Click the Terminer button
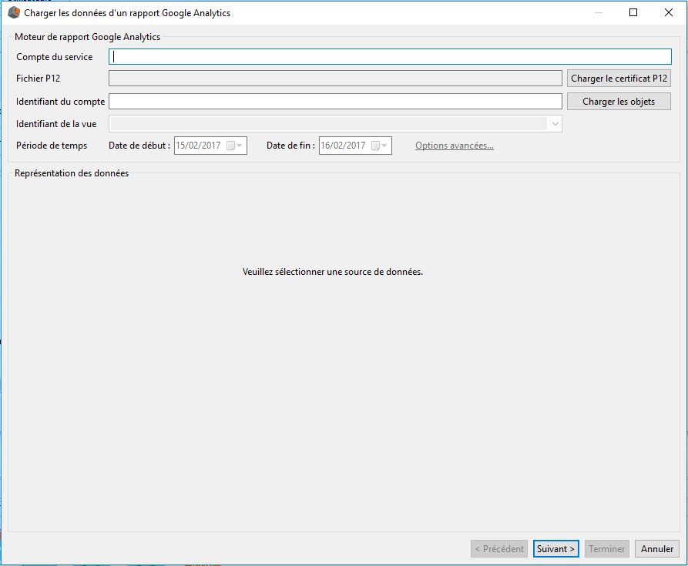Image resolution: width=688 pixels, height=566 pixels. [x=607, y=549]
